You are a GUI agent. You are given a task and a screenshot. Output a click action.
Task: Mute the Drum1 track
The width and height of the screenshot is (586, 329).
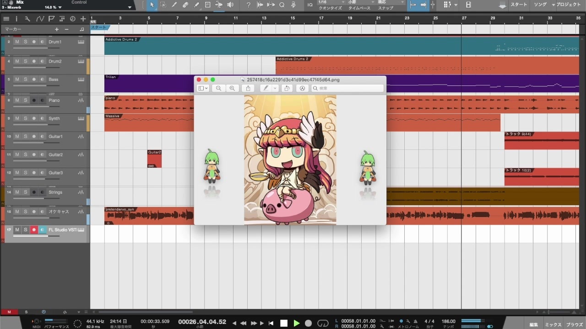pos(17,42)
